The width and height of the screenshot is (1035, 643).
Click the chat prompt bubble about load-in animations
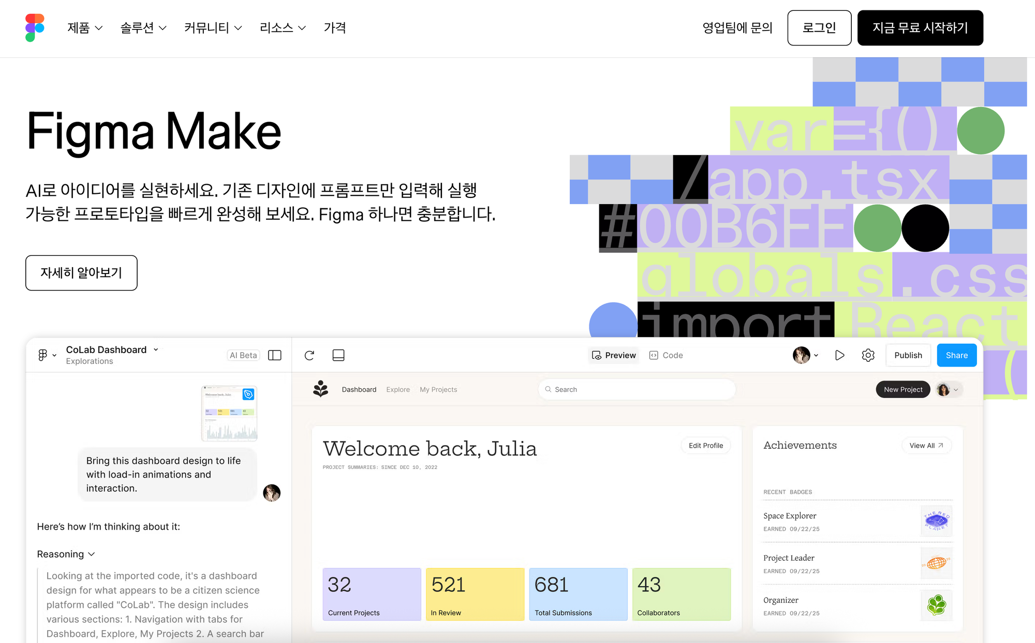[168, 474]
